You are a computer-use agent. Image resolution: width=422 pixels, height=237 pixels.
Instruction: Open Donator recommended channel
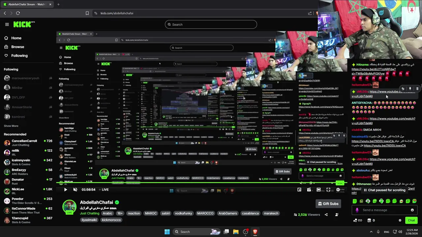[x=28, y=181]
